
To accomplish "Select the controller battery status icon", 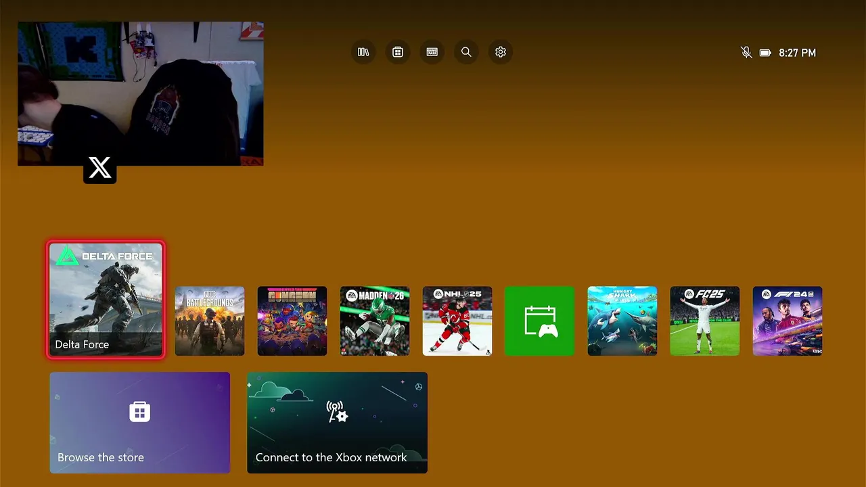I will coord(765,53).
